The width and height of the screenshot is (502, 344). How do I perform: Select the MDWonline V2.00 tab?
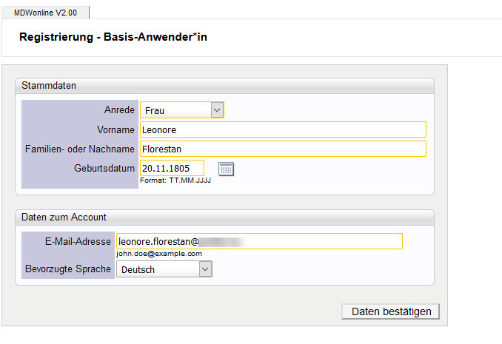click(46, 13)
